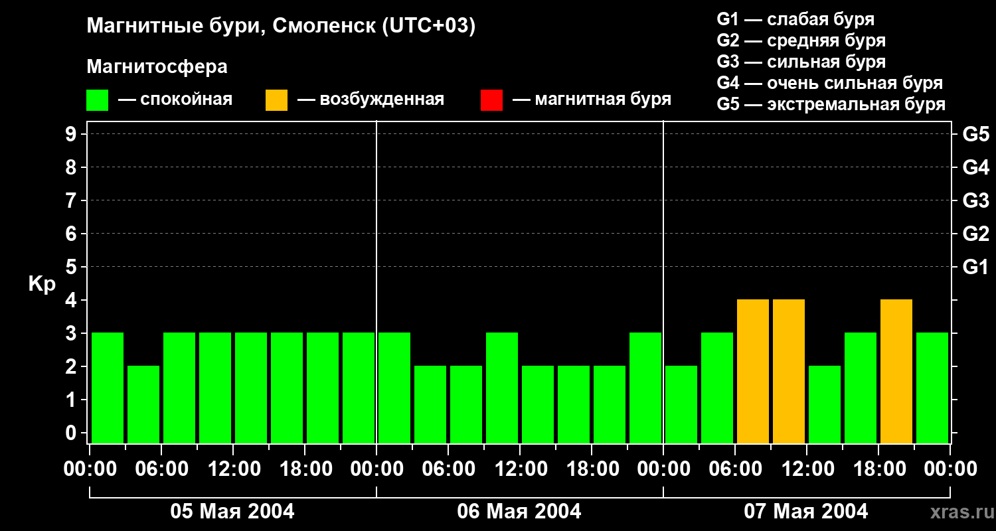
Task: Click the '— спокойная' legend label
Action: pos(175,100)
